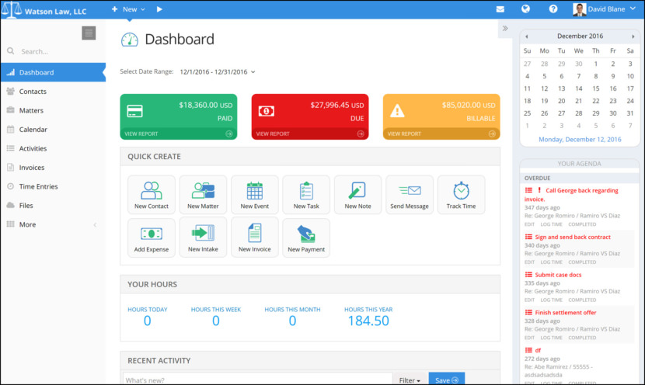Go to previous month in calendar
This screenshot has width=645, height=385.
(x=527, y=36)
